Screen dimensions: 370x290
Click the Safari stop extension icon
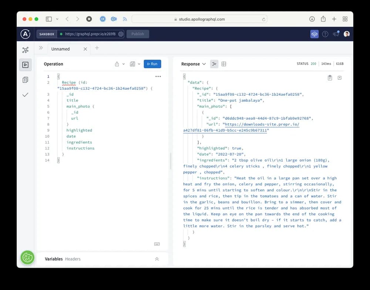[x=89, y=19]
